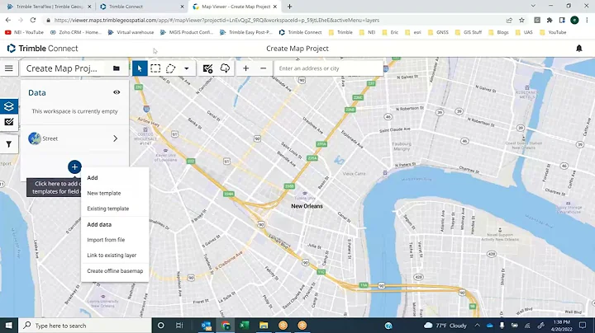Open the weather 77°F Cloudy widget
The width and height of the screenshot is (595, 333).
(x=445, y=326)
